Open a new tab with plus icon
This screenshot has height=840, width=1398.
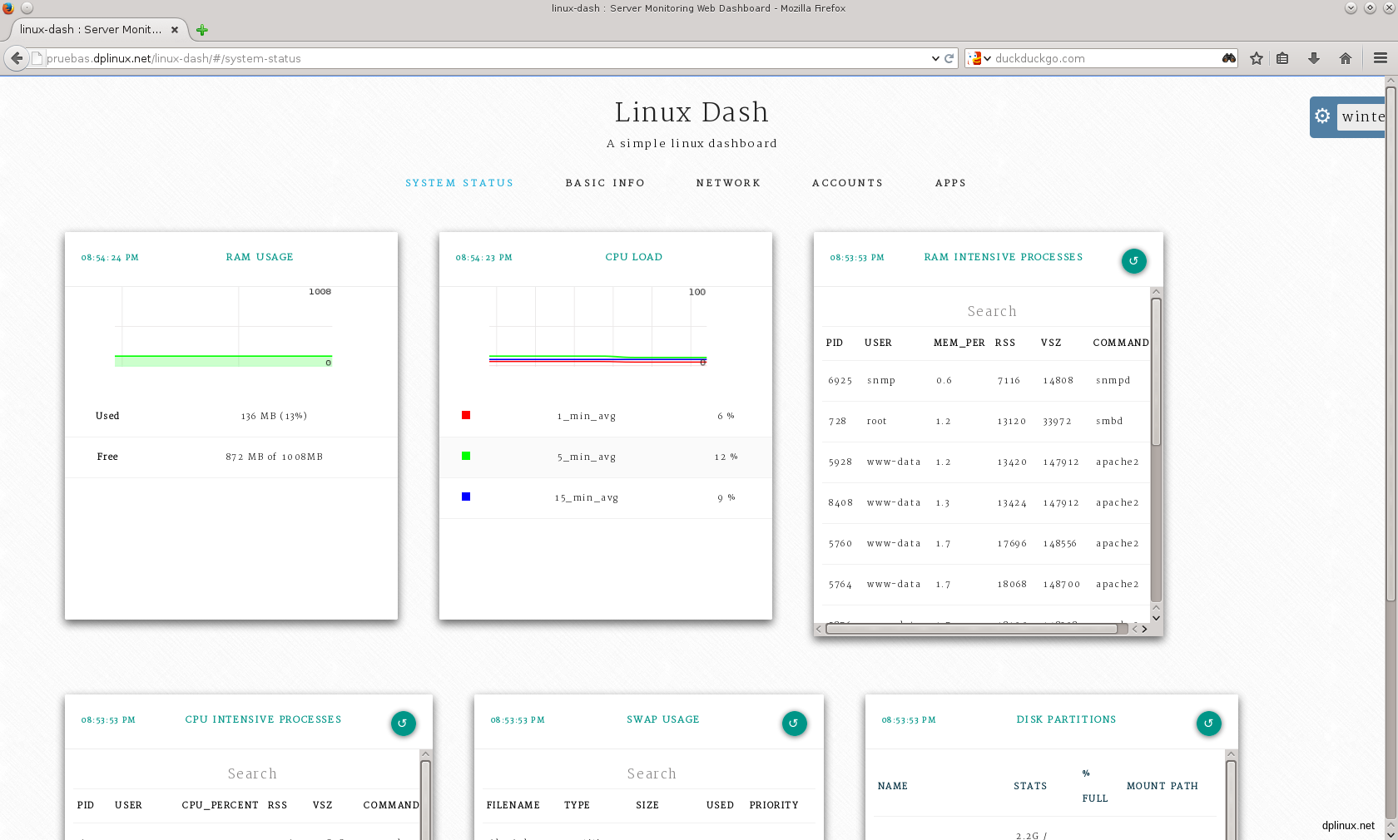201,30
